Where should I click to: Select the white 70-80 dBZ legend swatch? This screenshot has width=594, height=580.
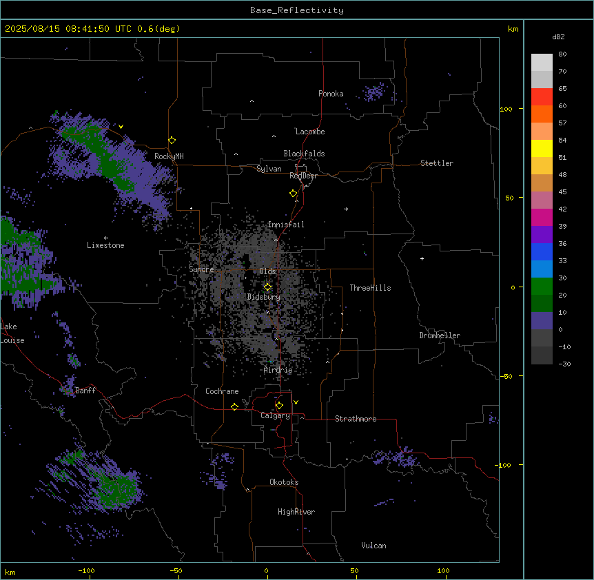[x=542, y=63]
